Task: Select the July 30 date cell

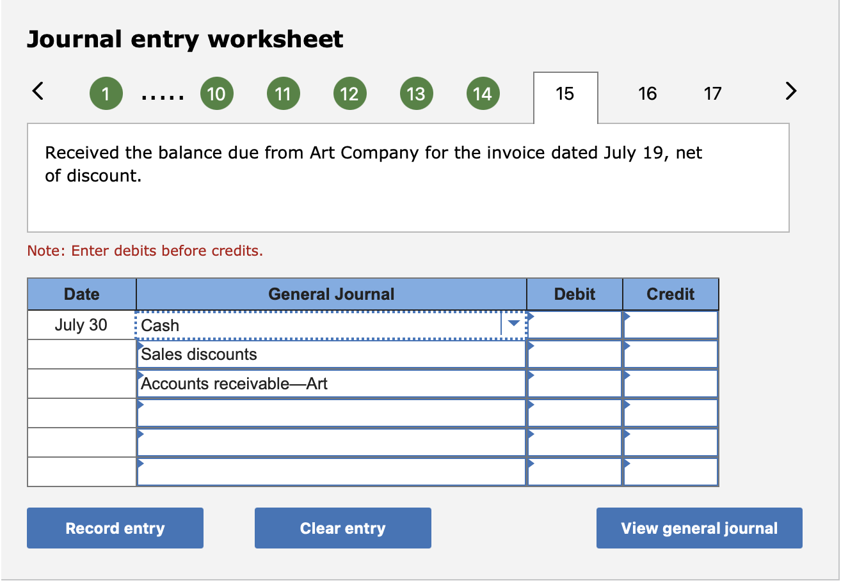Action: tap(81, 324)
